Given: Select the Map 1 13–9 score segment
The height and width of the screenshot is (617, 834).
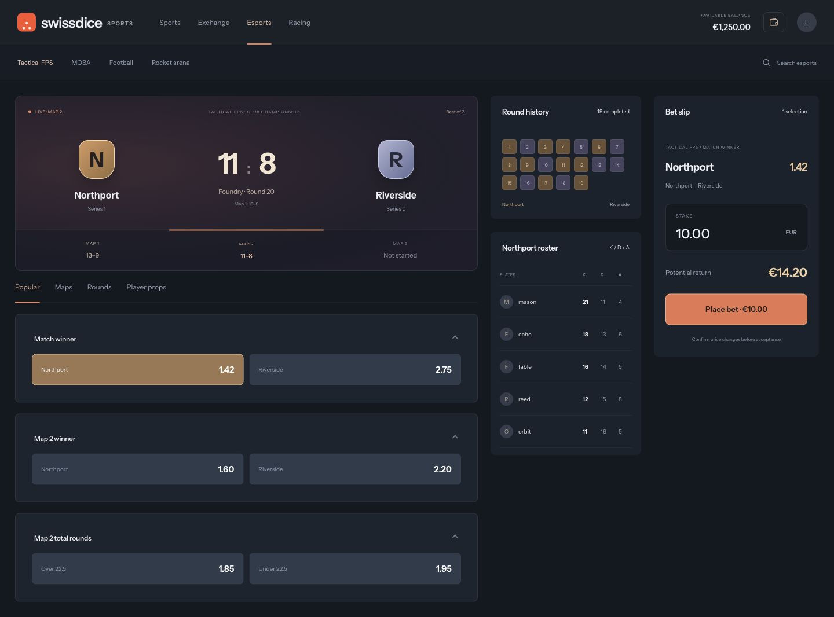Looking at the screenshot, I should [93, 250].
